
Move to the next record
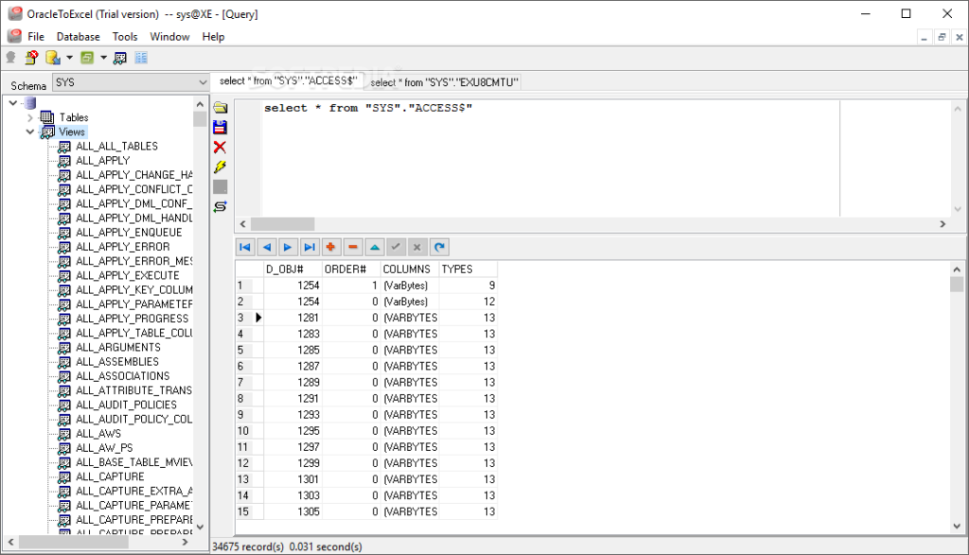(x=287, y=247)
